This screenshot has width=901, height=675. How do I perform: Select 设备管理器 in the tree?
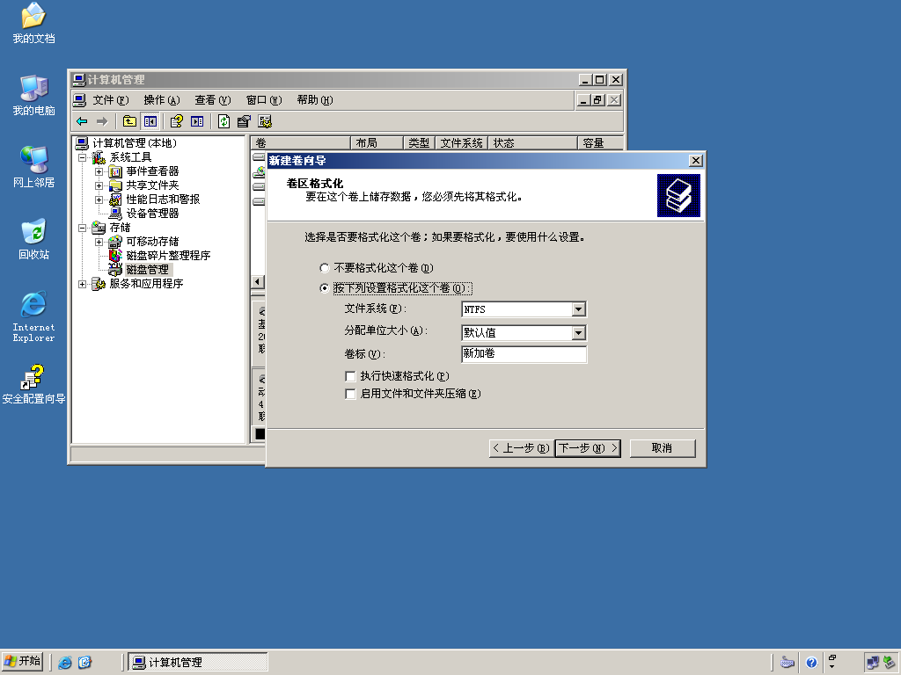(x=152, y=214)
